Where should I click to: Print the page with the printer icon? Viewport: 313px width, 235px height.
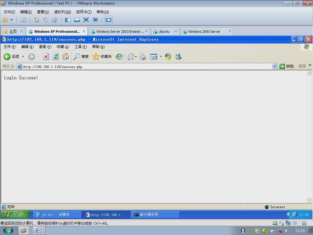143,57
